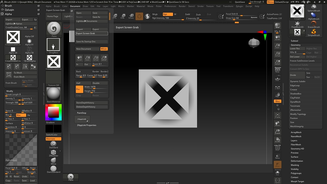Image resolution: width=327 pixels, height=184 pixels.
Task: Toggle Solo mode
Action: pyautogui.click(x=277, y=173)
